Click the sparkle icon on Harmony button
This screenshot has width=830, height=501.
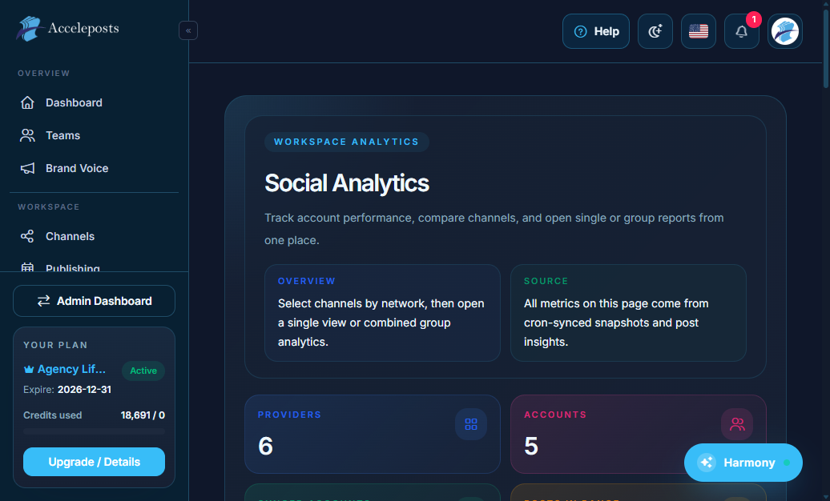[x=707, y=463]
